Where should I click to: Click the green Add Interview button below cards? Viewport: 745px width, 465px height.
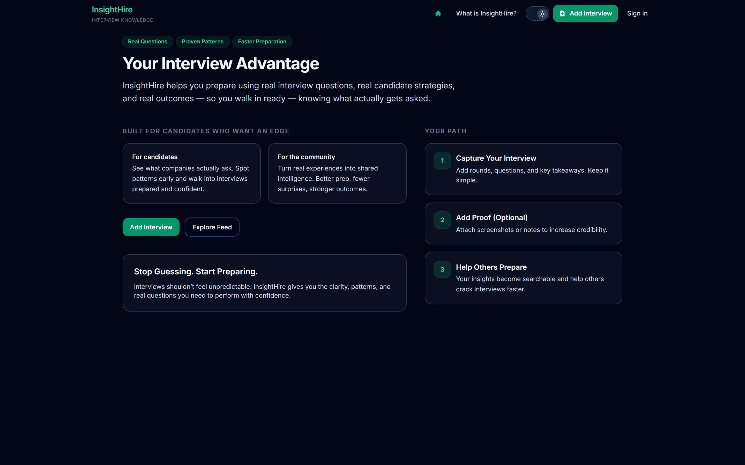151,227
